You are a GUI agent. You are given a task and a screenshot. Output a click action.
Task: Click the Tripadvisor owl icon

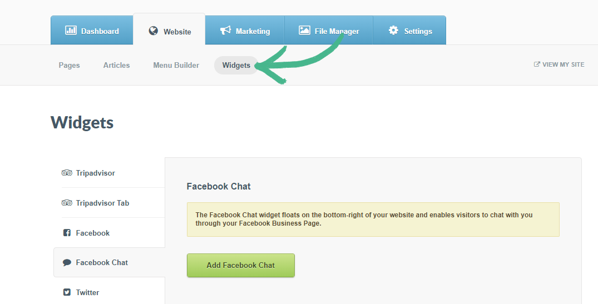(67, 173)
